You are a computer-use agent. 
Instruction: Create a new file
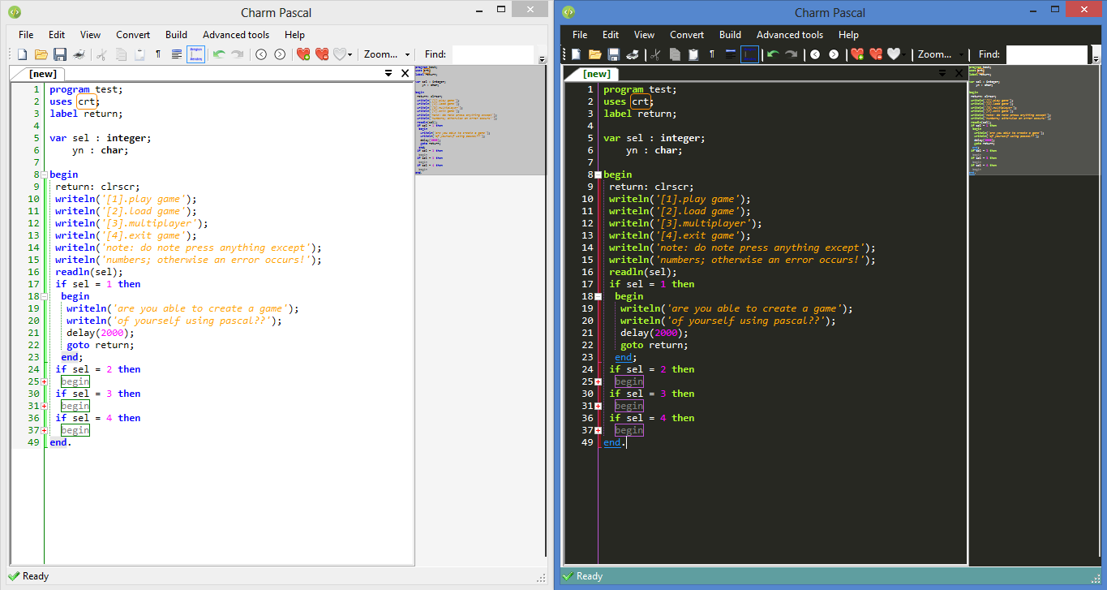[x=21, y=54]
